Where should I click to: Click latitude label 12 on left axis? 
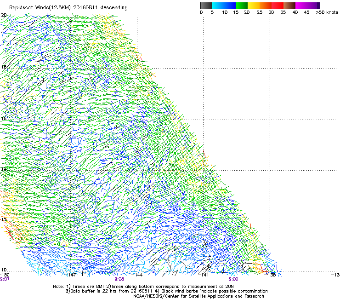click(x=4, y=220)
